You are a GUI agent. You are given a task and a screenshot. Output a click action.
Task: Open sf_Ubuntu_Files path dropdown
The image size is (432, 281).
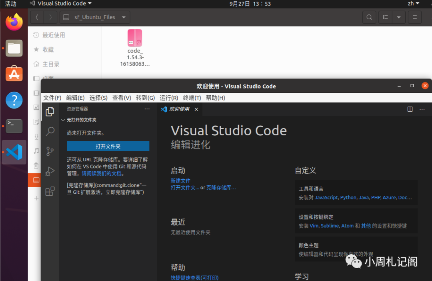(x=95, y=17)
